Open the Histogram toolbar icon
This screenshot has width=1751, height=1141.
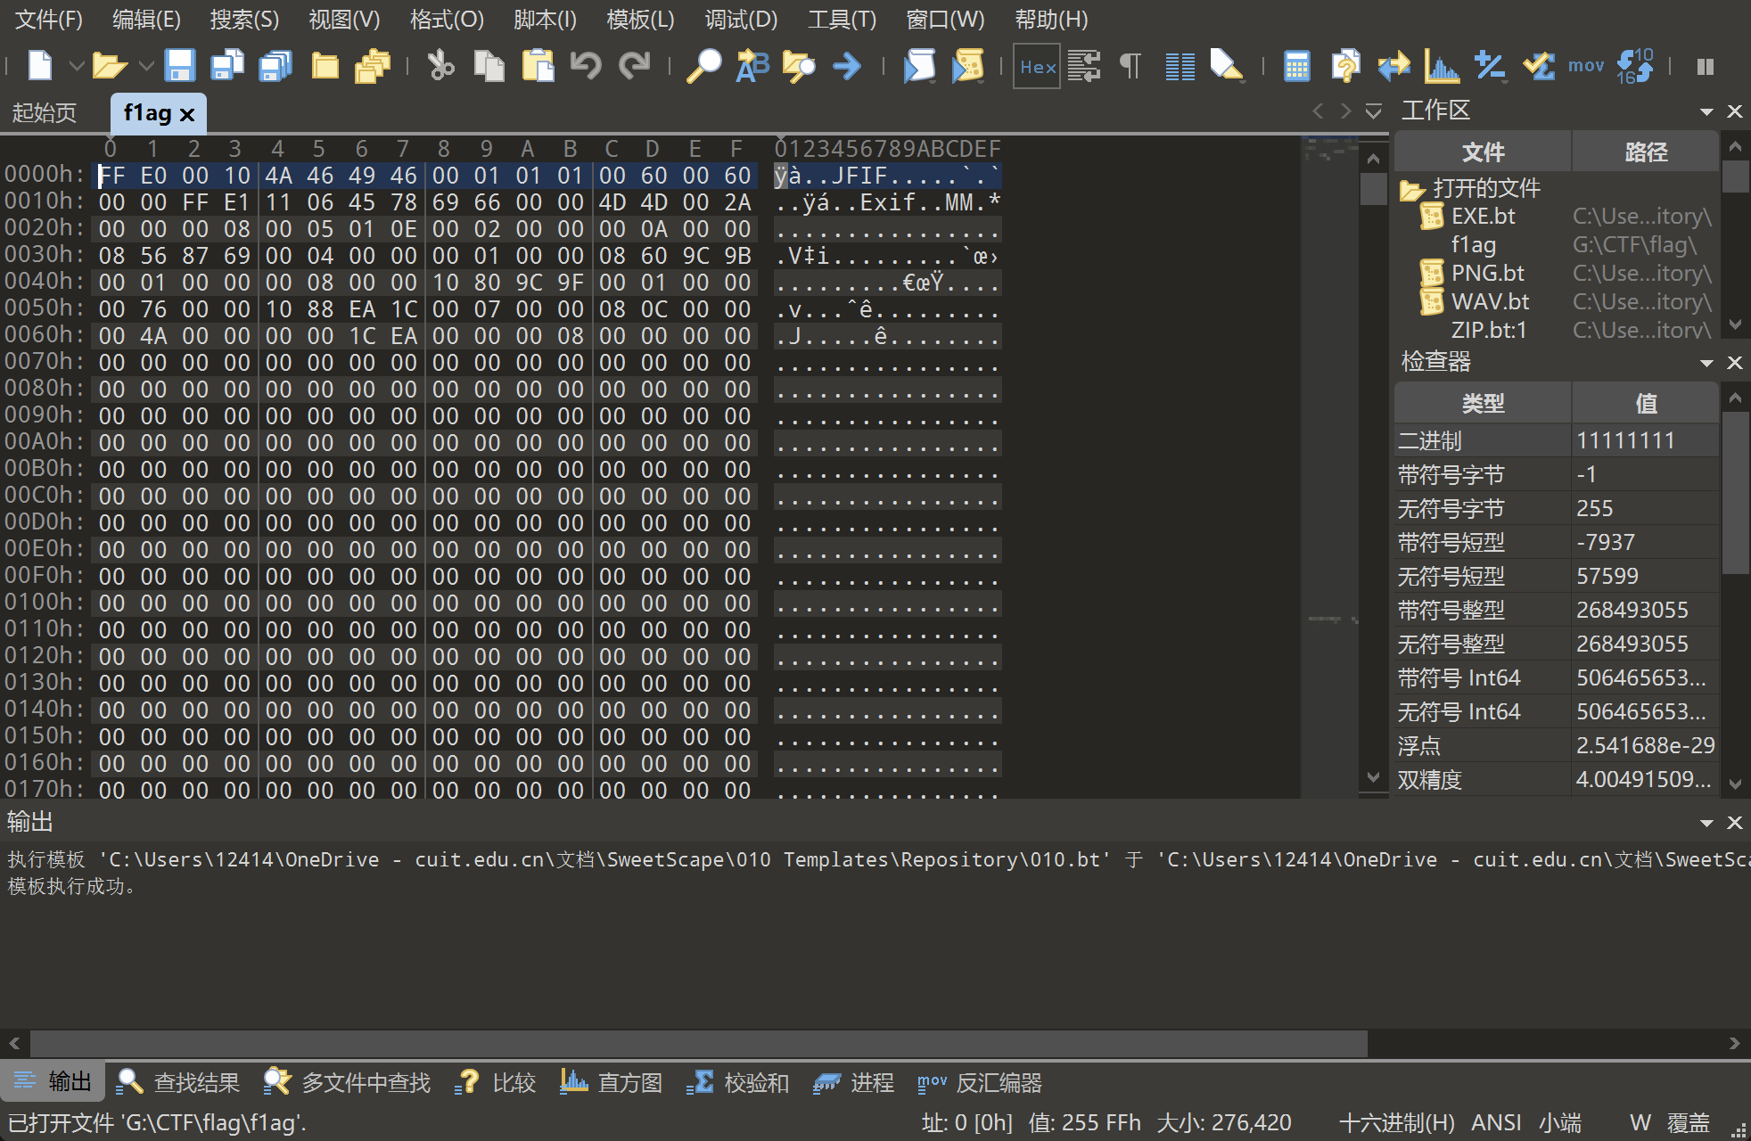click(1442, 66)
